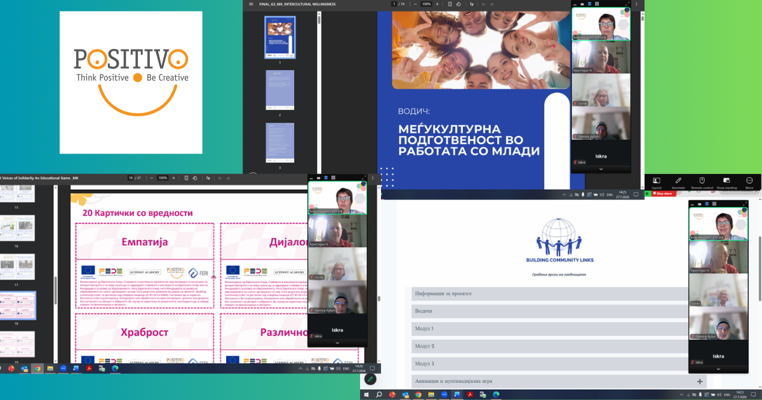
Task: Zoom in on Voices of Solidarity PDF toolbar
Action: 173,178
